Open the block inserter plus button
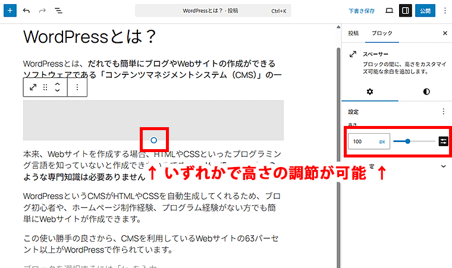Image resolution: width=452 pixels, height=268 pixels. [x=10, y=11]
